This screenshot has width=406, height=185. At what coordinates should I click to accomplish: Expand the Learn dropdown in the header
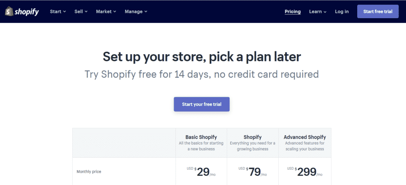(x=318, y=11)
